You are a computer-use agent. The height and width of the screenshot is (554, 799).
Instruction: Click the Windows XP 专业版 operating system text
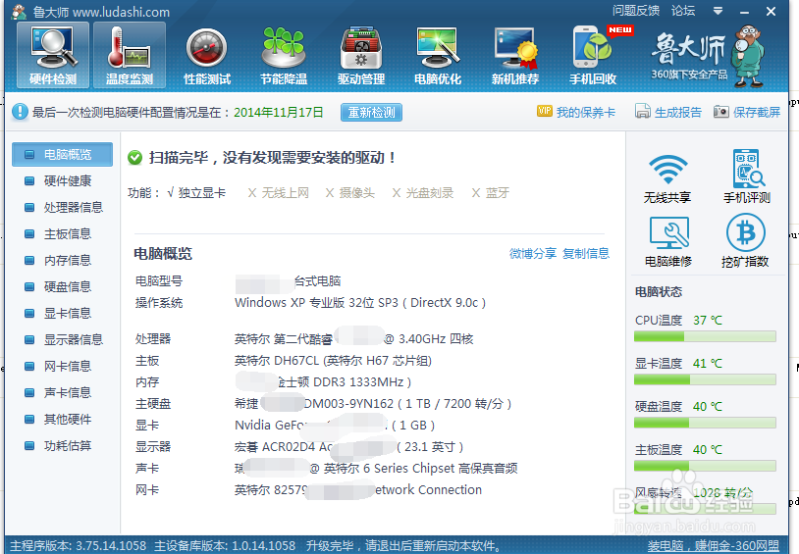coord(360,303)
